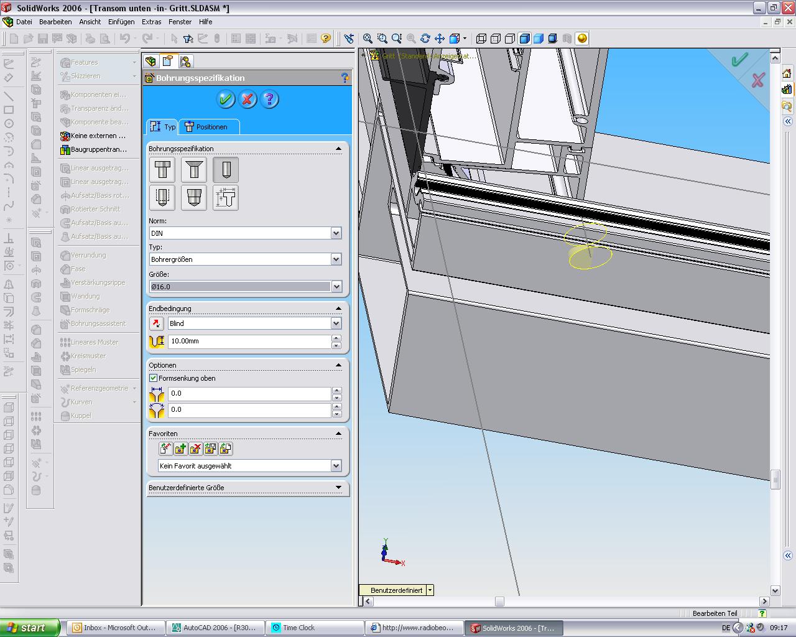The height and width of the screenshot is (637, 796).
Task: Click the horizontal scrollbar thumb below viewport
Action: tap(499, 602)
